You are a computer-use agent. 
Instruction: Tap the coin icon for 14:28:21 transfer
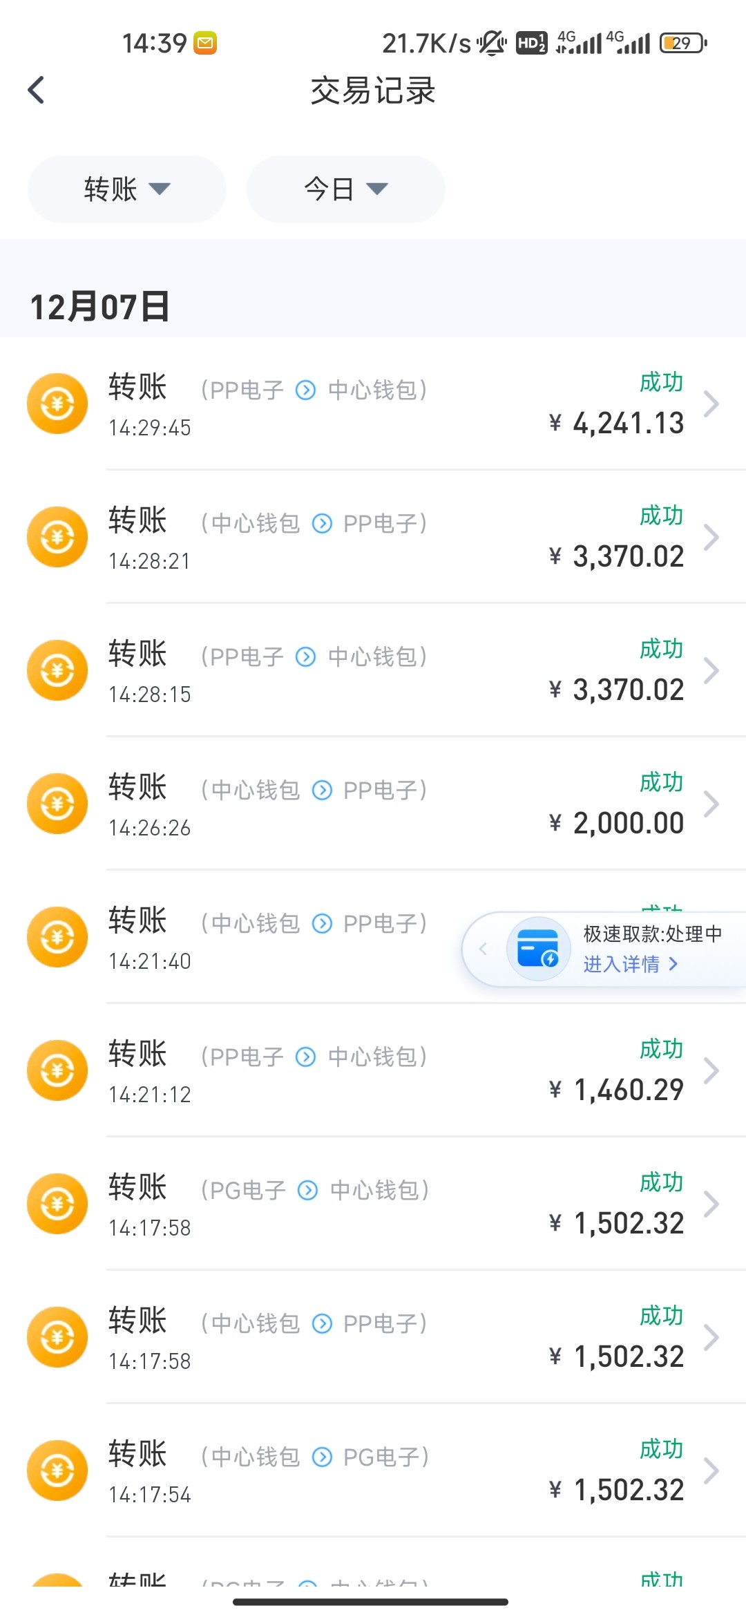coord(57,537)
